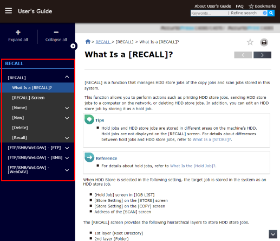Open the Refine search dropdown arrow

click(x=265, y=13)
